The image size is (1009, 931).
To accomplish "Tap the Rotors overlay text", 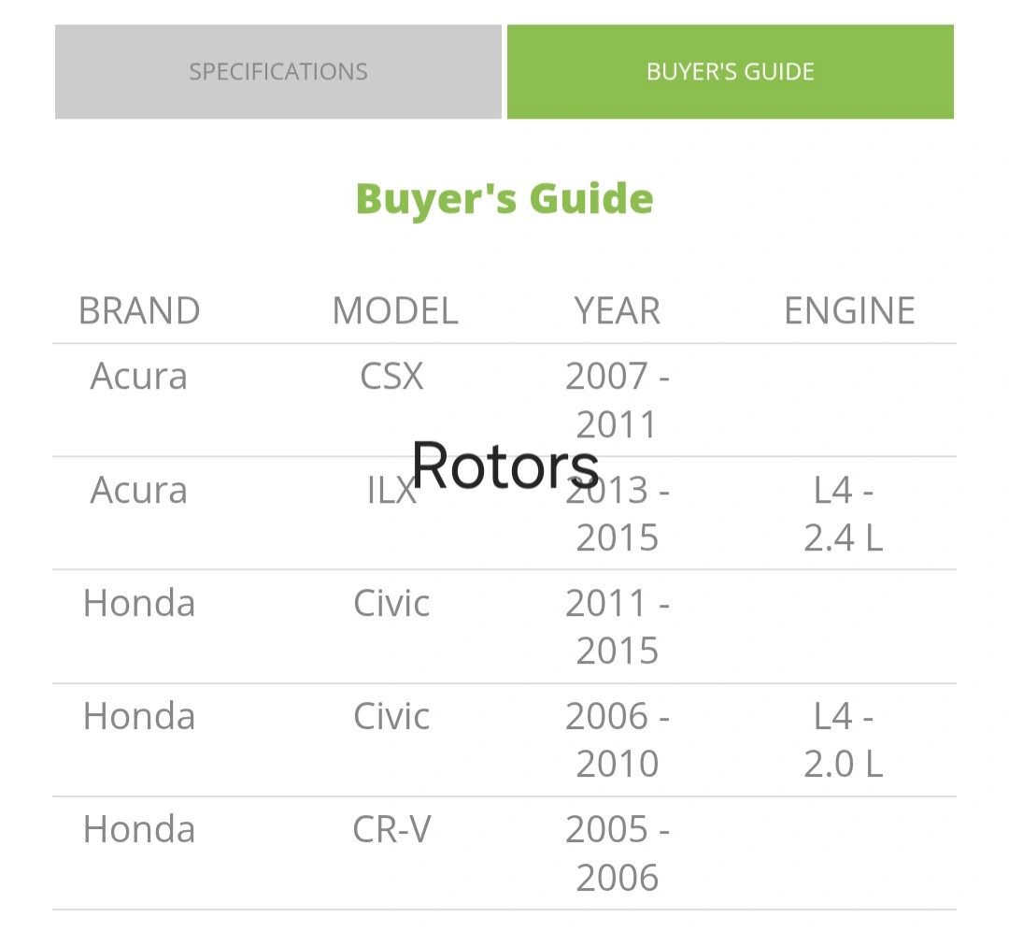I will [x=505, y=465].
